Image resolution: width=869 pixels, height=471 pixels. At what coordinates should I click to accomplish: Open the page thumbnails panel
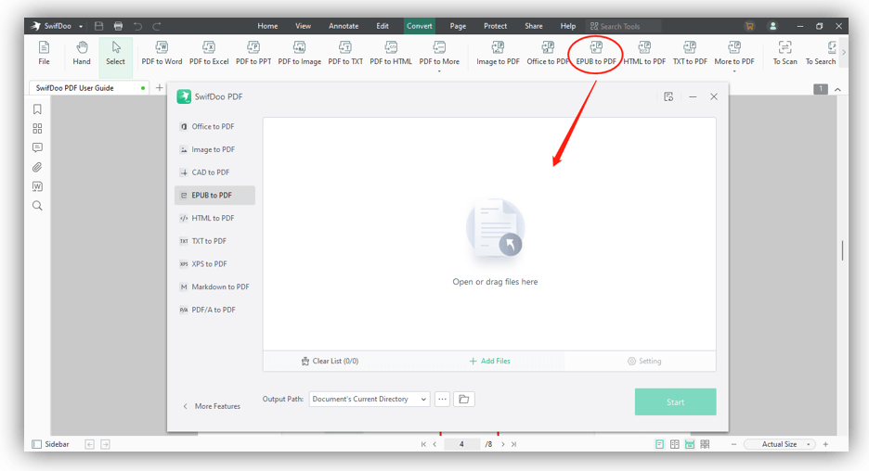[x=37, y=128]
